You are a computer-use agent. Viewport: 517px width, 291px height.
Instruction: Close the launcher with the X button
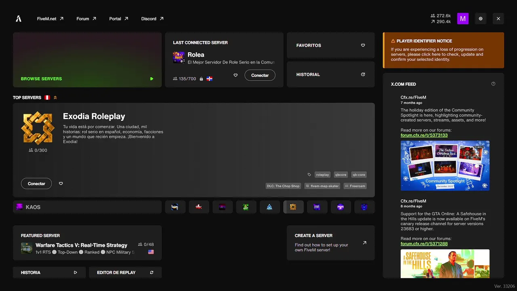(498, 19)
